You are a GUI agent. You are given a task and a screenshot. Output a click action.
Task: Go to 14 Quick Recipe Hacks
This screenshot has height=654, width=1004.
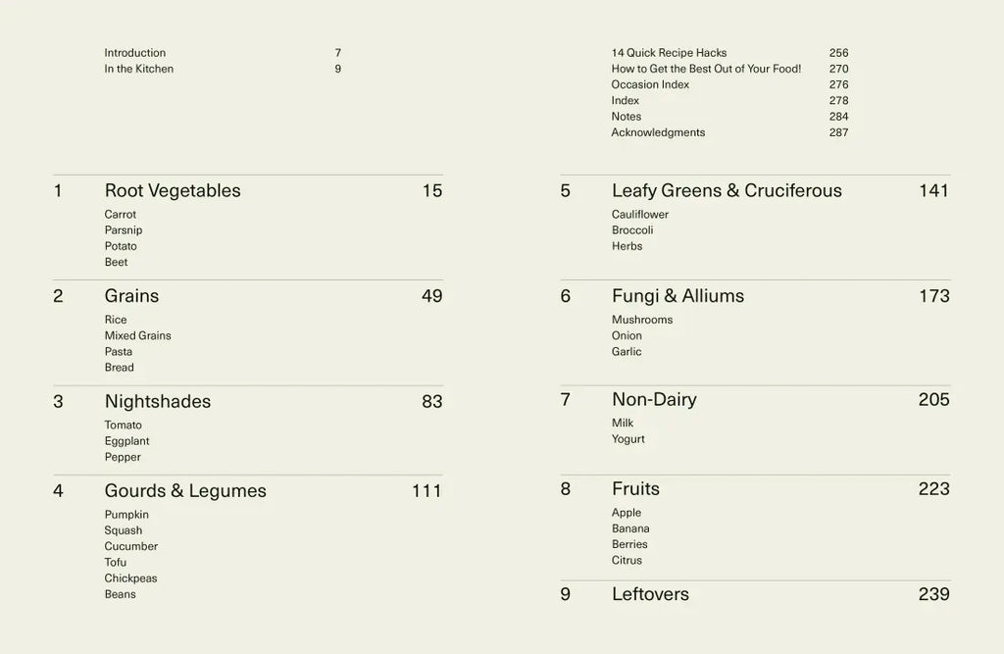coord(669,53)
